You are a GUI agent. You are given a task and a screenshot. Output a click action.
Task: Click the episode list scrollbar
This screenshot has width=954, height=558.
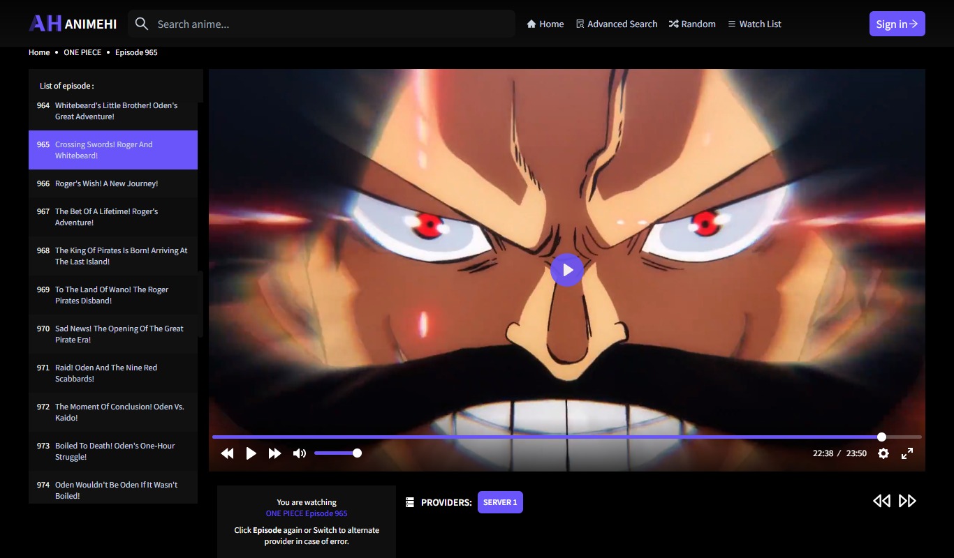pyautogui.click(x=200, y=303)
